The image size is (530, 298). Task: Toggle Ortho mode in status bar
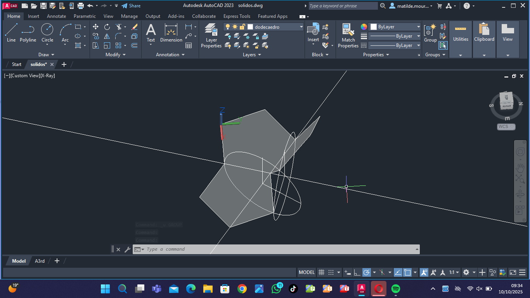tap(357, 272)
